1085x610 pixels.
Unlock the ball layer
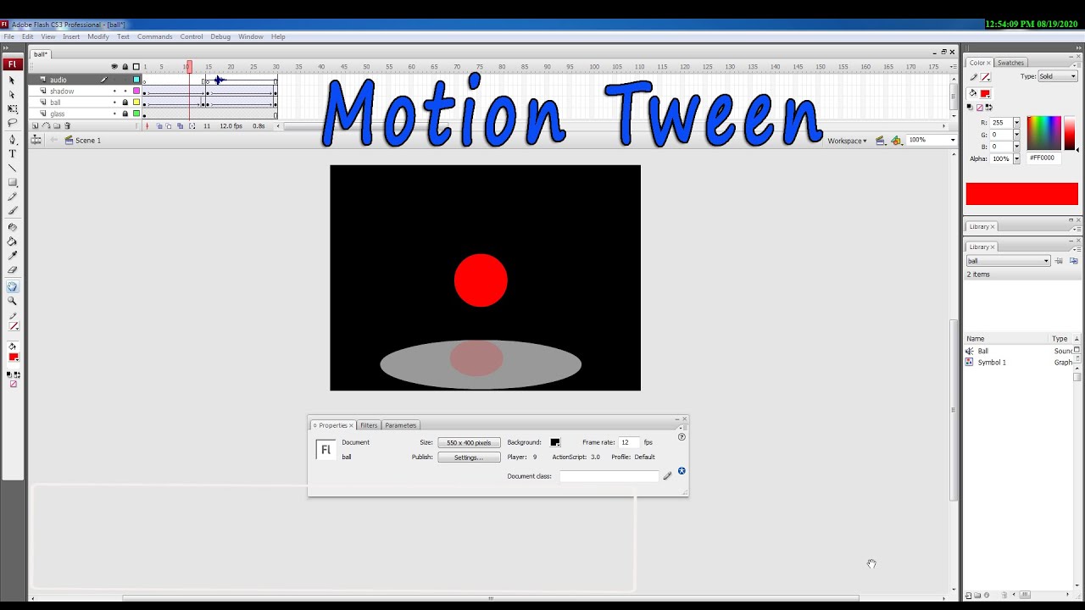coord(125,103)
